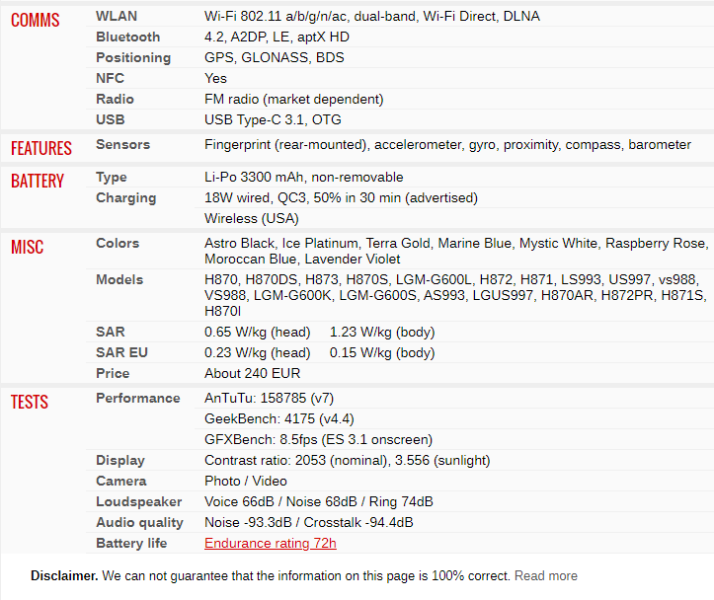Open the Photo / Video camera test
Viewport: 714px width, 600px height.
coord(246,481)
